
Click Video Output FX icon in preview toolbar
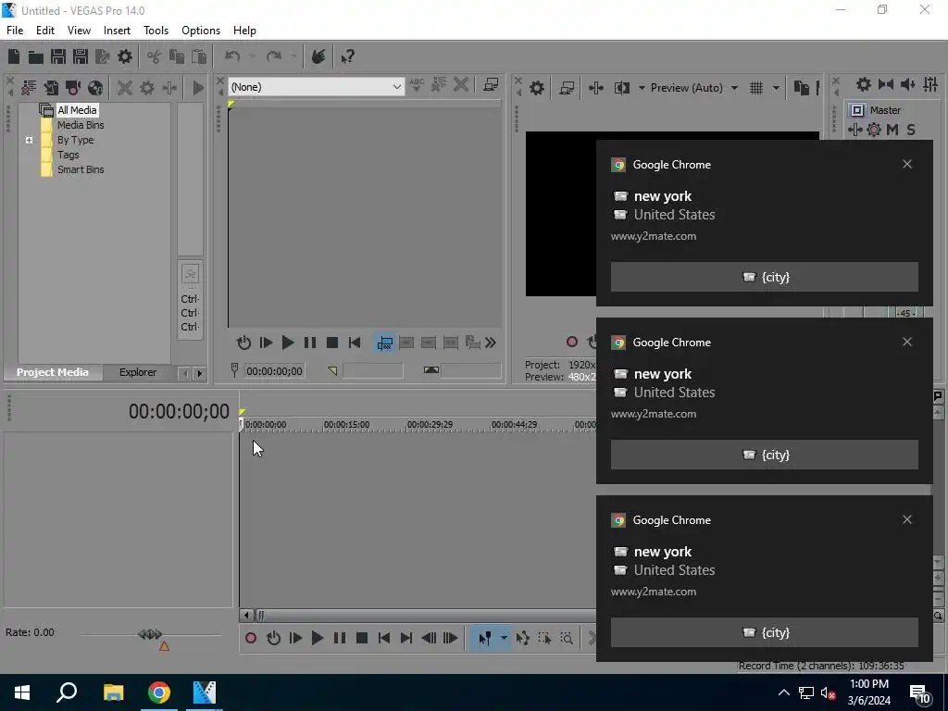click(596, 88)
